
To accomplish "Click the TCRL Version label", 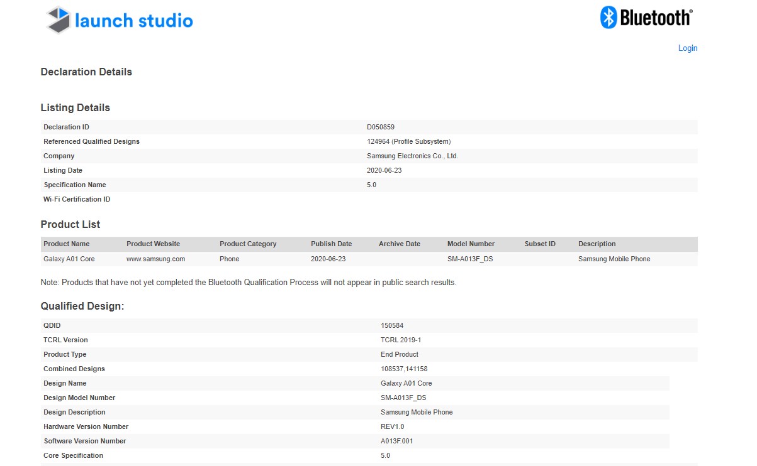I will pos(66,340).
